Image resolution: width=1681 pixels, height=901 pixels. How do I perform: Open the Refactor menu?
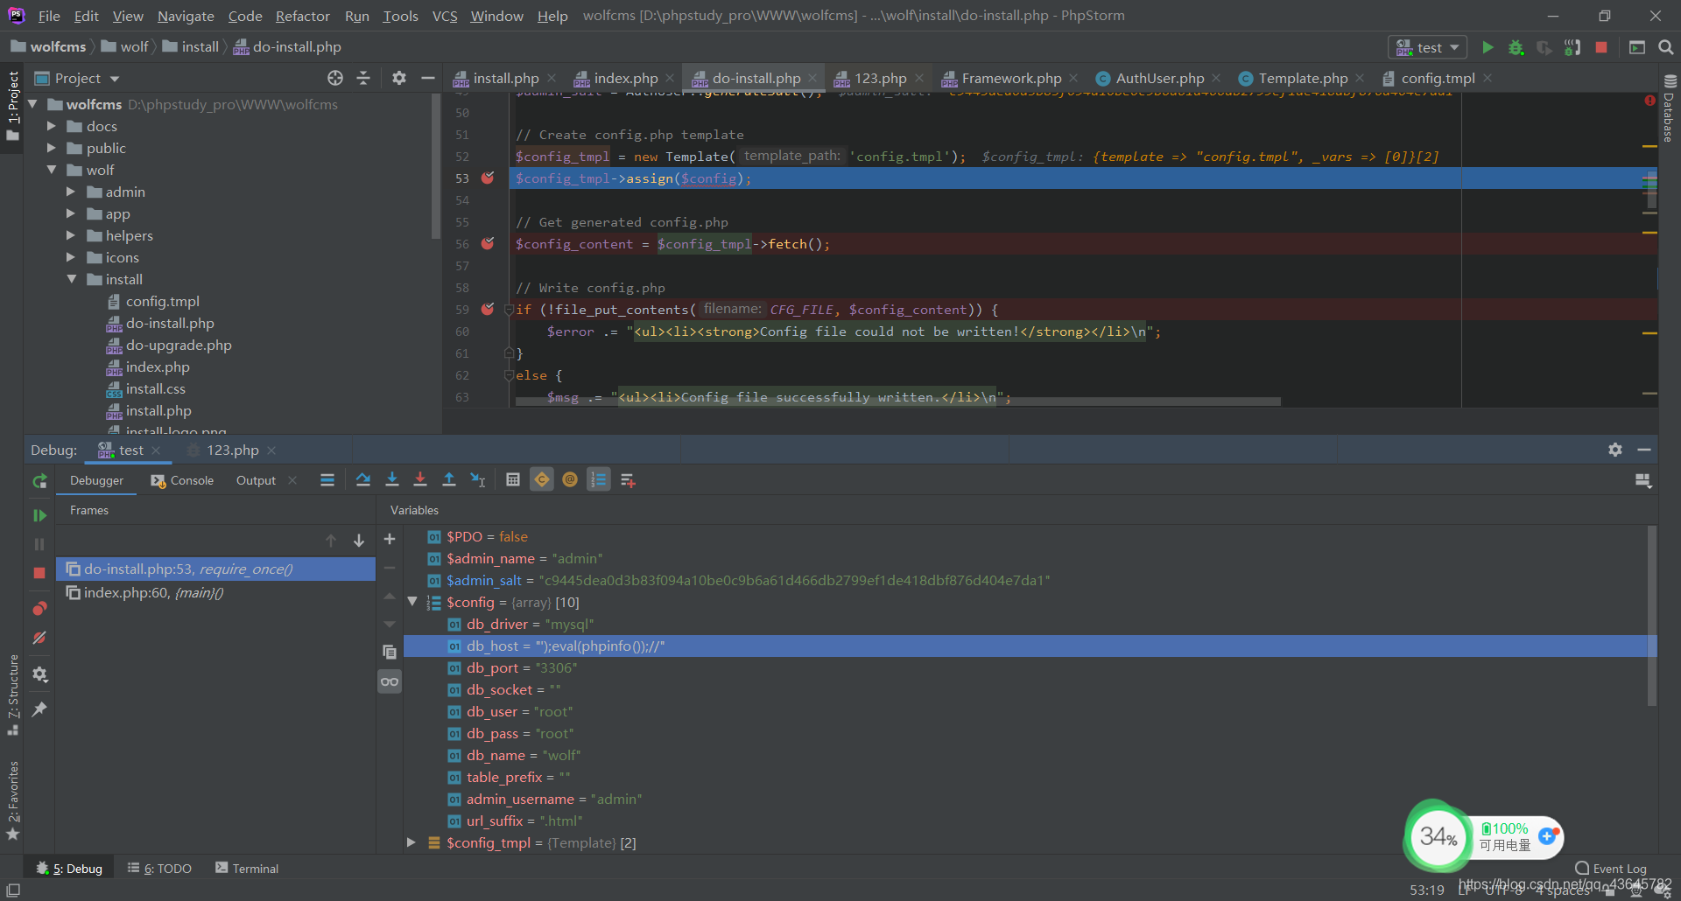pyautogui.click(x=302, y=16)
